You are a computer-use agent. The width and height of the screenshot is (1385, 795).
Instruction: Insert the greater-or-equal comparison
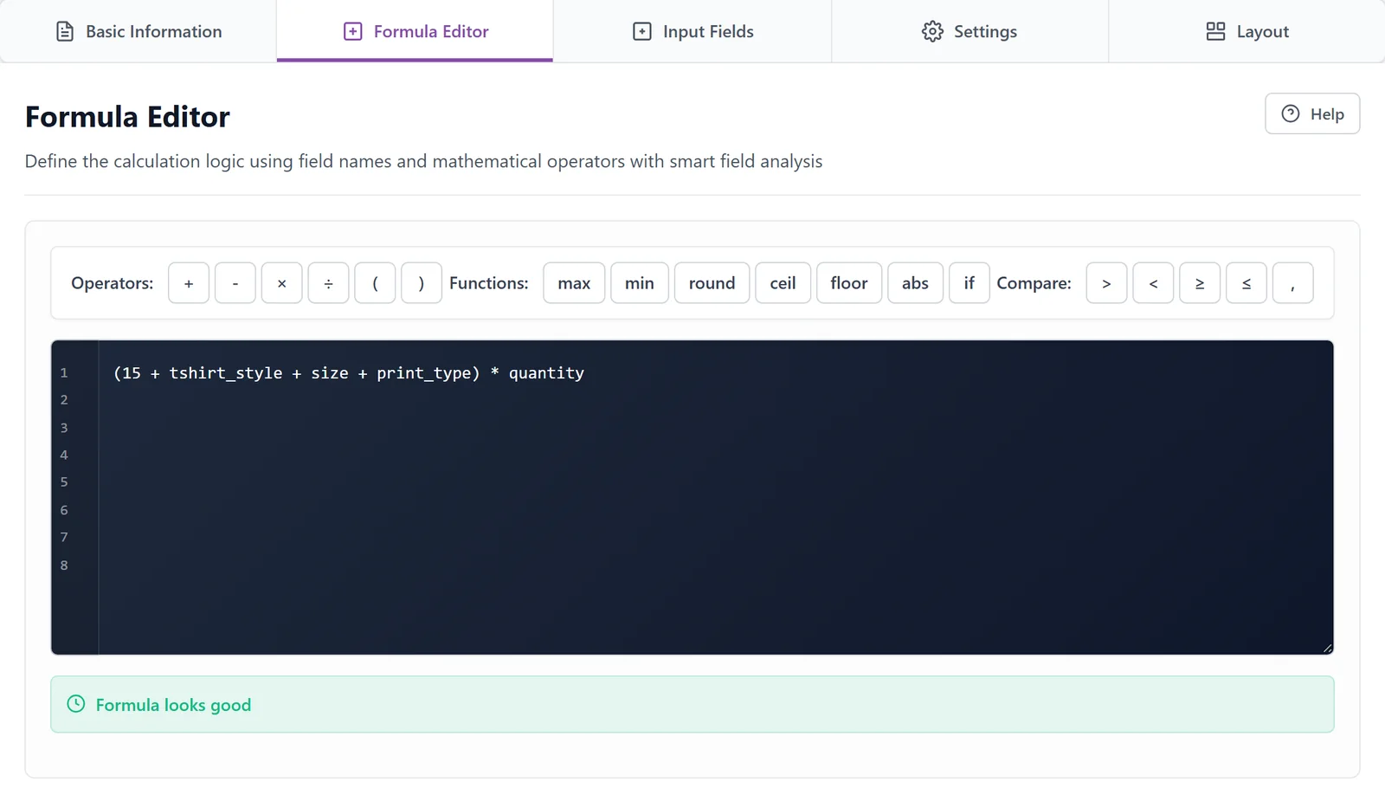[x=1200, y=283]
